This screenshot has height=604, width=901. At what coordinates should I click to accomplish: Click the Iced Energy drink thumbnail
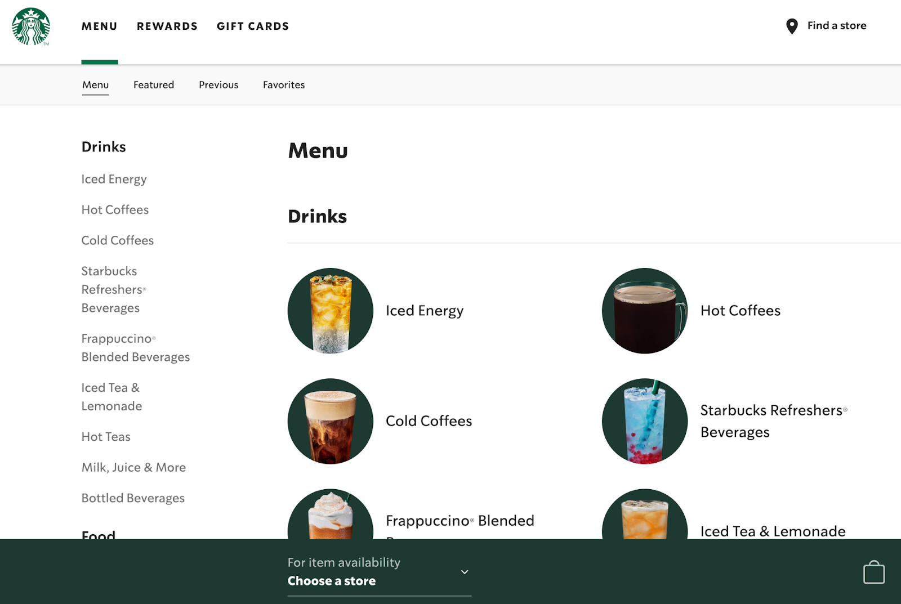331,311
